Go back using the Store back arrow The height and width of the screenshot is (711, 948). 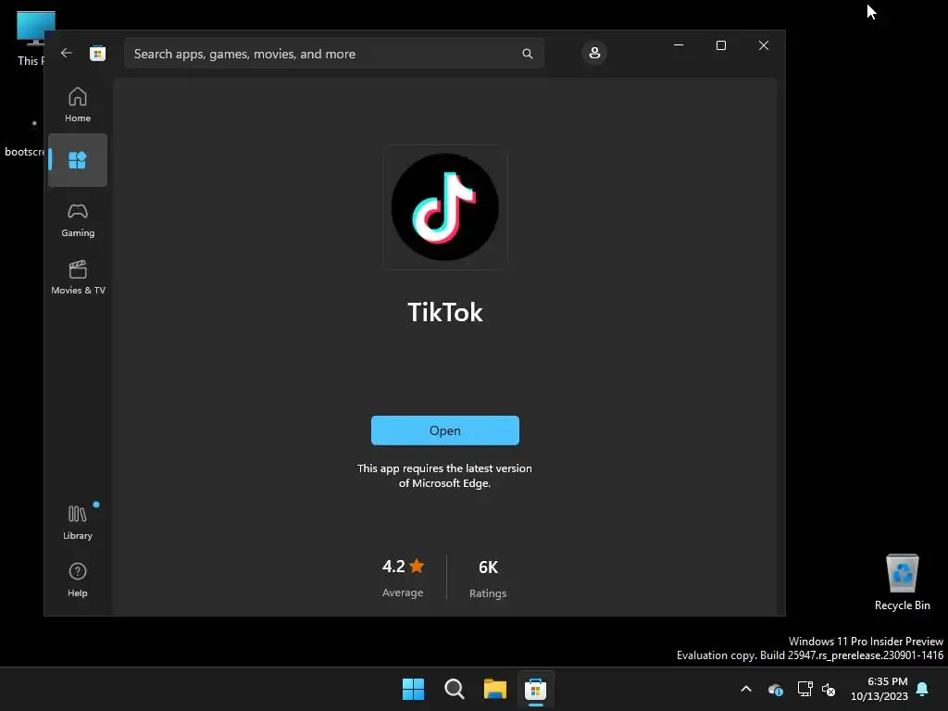point(67,53)
